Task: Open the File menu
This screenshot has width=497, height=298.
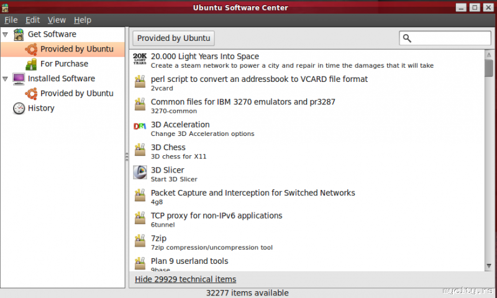Action: click(11, 20)
